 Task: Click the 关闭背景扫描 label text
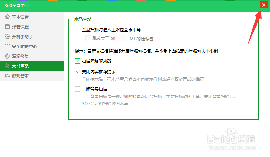(94, 89)
